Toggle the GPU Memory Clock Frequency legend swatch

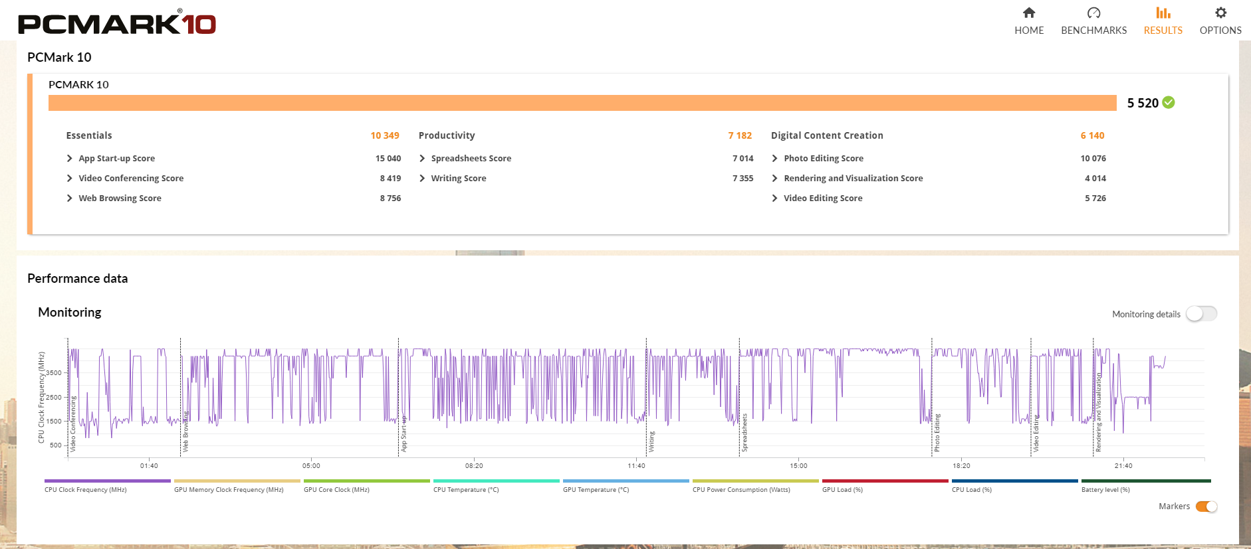coord(237,481)
